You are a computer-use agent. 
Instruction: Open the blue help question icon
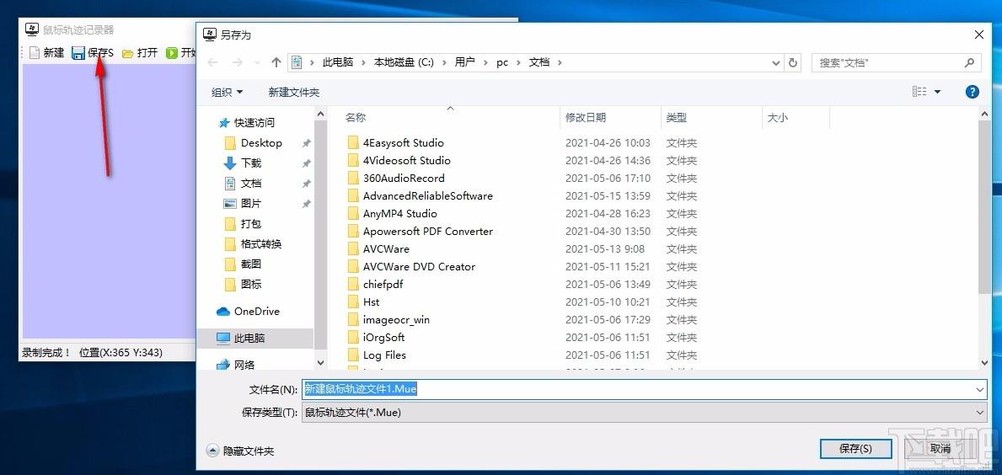click(972, 92)
